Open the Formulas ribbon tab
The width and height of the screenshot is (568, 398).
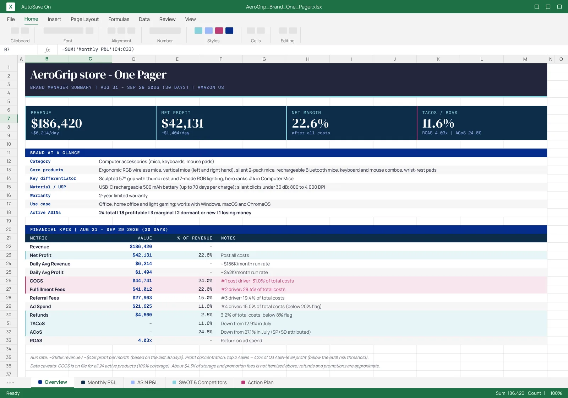click(x=119, y=19)
